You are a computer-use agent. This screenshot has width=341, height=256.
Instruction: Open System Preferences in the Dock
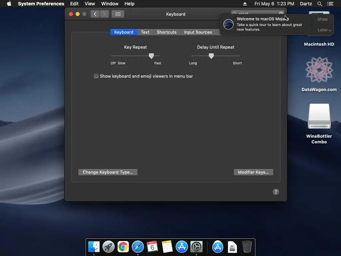[x=196, y=247]
